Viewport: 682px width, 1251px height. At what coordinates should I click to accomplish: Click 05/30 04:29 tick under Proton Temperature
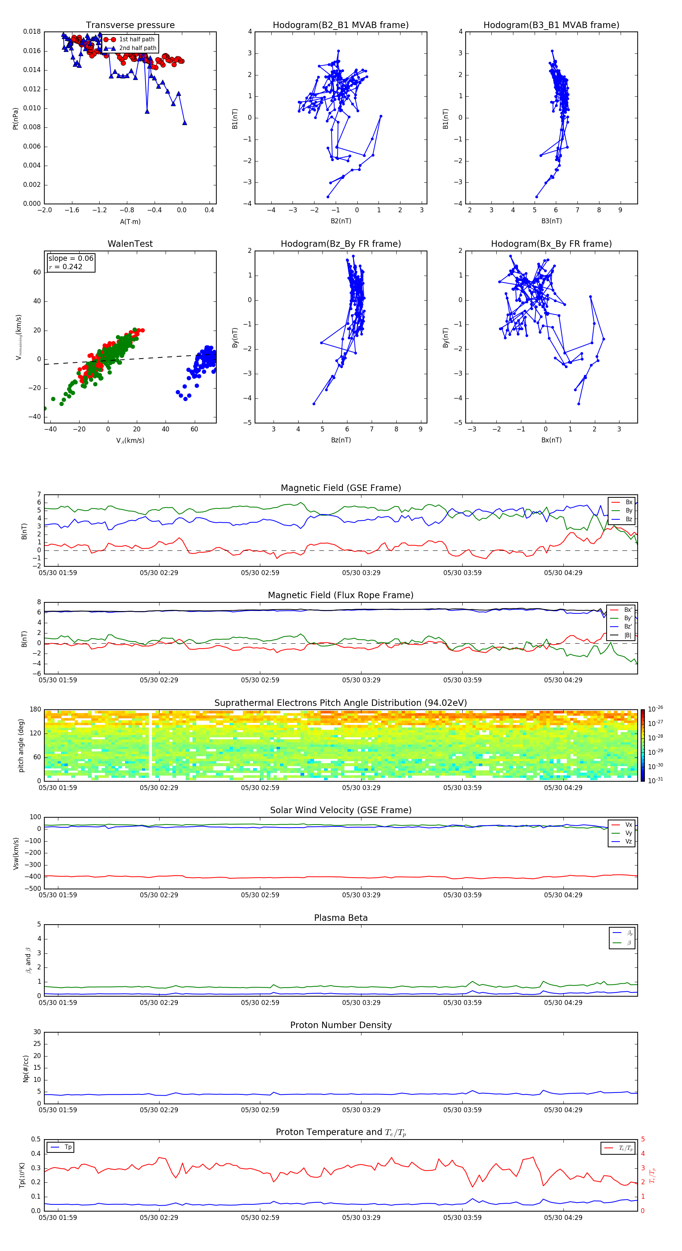[x=563, y=1218]
